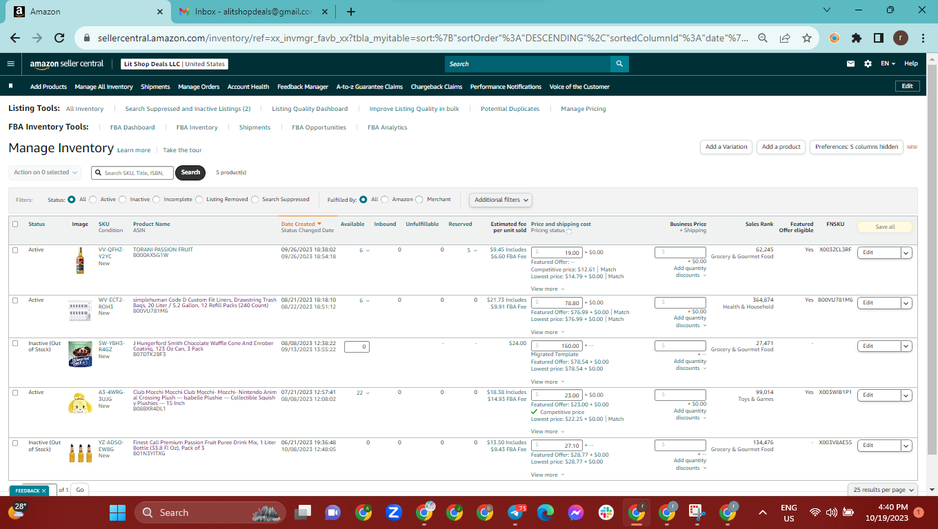Click the share page icon in the address bar

(x=785, y=39)
